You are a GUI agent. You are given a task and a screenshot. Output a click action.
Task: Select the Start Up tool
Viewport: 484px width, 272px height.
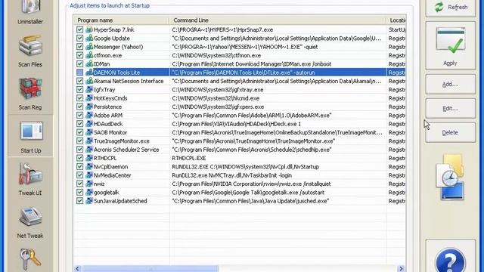[x=30, y=137]
